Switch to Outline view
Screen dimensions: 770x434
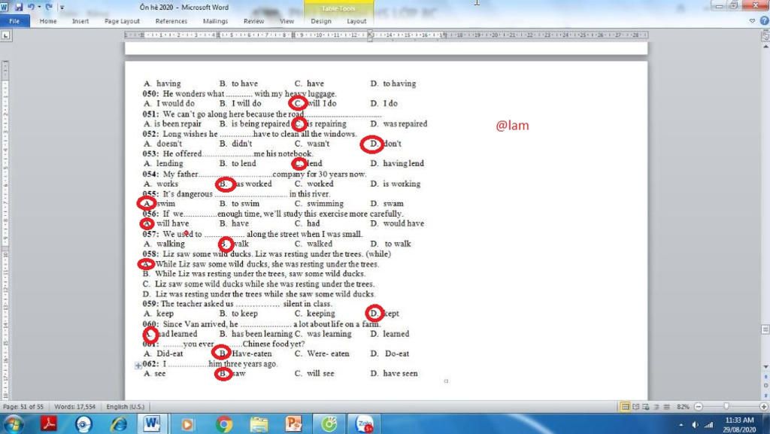click(656, 407)
